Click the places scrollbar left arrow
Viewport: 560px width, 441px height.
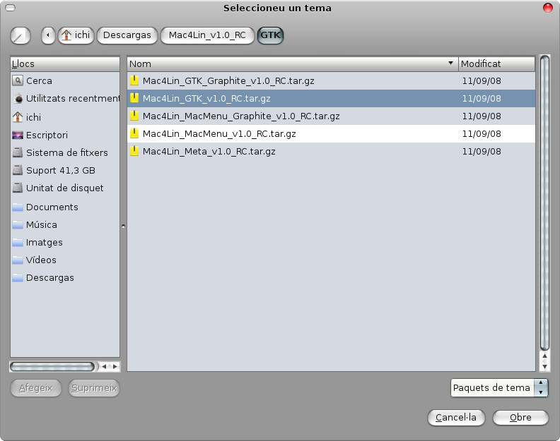104,366
